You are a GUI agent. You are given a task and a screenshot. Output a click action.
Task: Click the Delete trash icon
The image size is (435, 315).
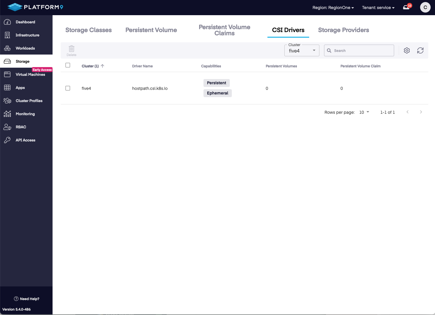click(x=72, y=49)
